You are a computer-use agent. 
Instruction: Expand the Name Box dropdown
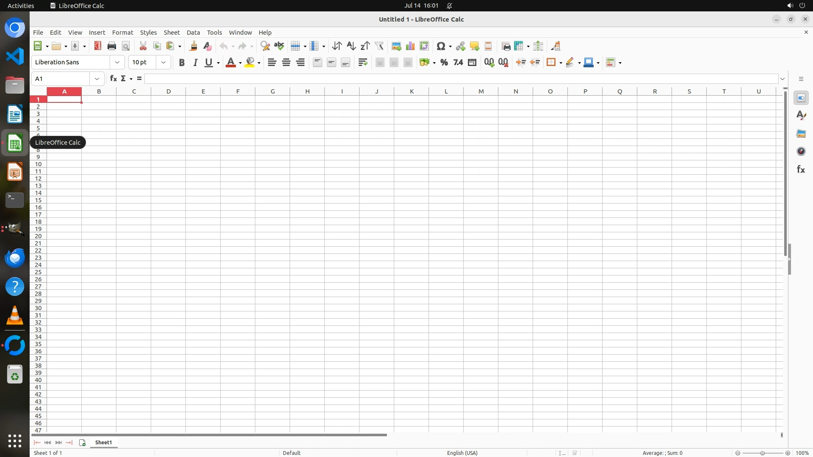click(x=97, y=79)
